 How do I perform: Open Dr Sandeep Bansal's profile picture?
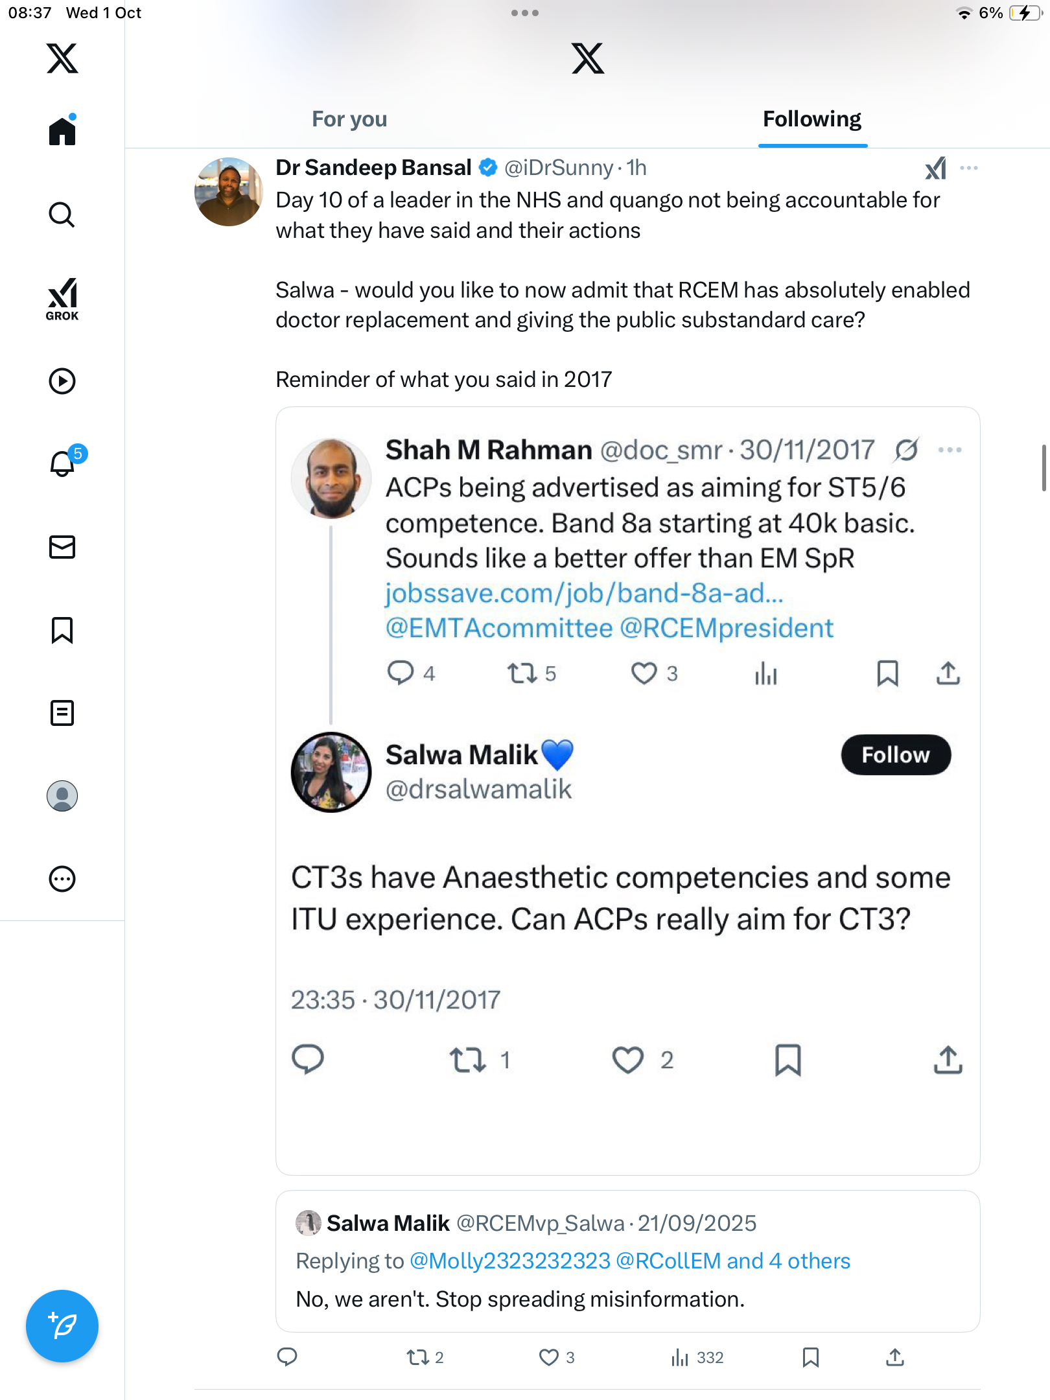(x=229, y=192)
